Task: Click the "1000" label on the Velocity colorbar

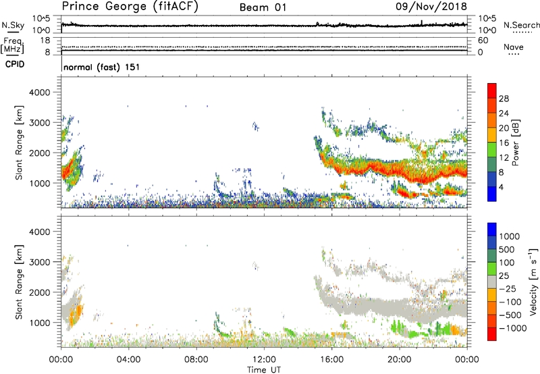Action: 510,236
